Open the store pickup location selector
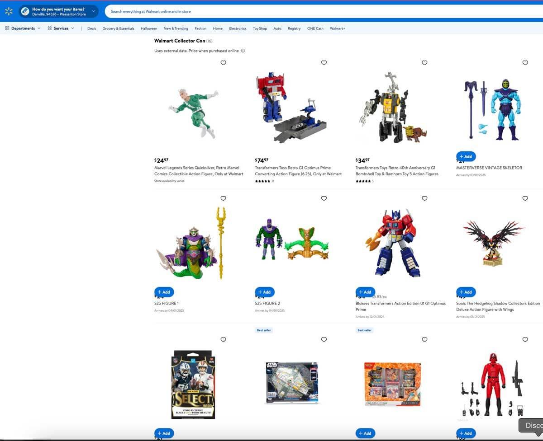 [59, 11]
